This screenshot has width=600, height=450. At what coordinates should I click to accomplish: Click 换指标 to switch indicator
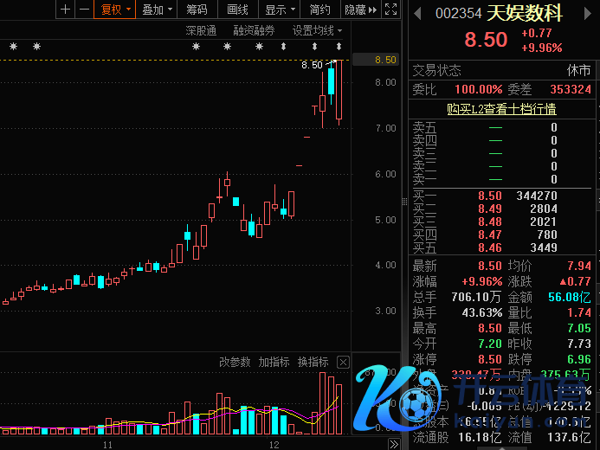(x=313, y=362)
